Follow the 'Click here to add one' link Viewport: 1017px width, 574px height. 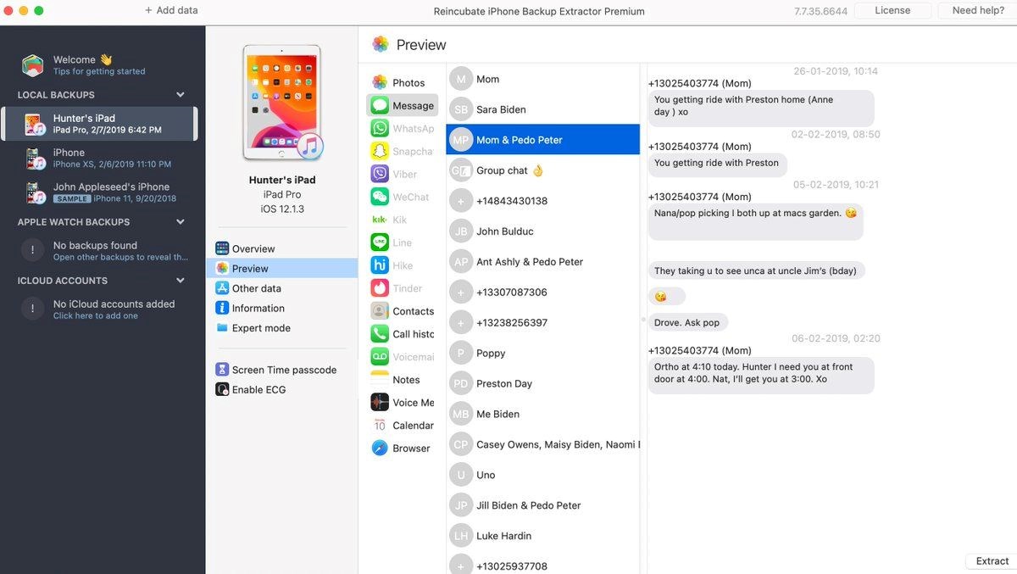point(96,315)
